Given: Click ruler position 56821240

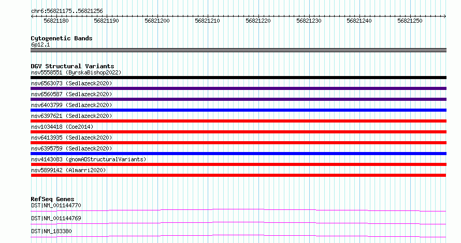Looking at the screenshot, I should point(359,21).
